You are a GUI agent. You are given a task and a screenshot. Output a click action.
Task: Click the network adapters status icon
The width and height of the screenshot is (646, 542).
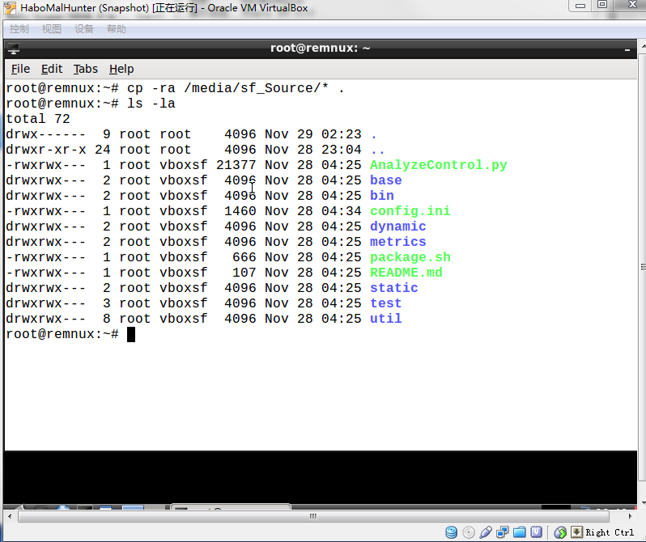click(x=502, y=532)
